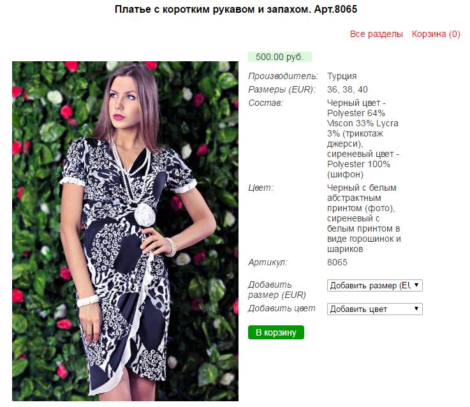
Task: Click the Артикул value 8065
Action: pyautogui.click(x=337, y=262)
